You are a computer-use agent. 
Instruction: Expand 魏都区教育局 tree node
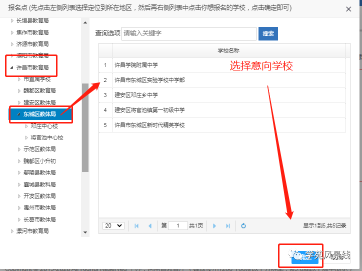pyautogui.click(x=19, y=91)
